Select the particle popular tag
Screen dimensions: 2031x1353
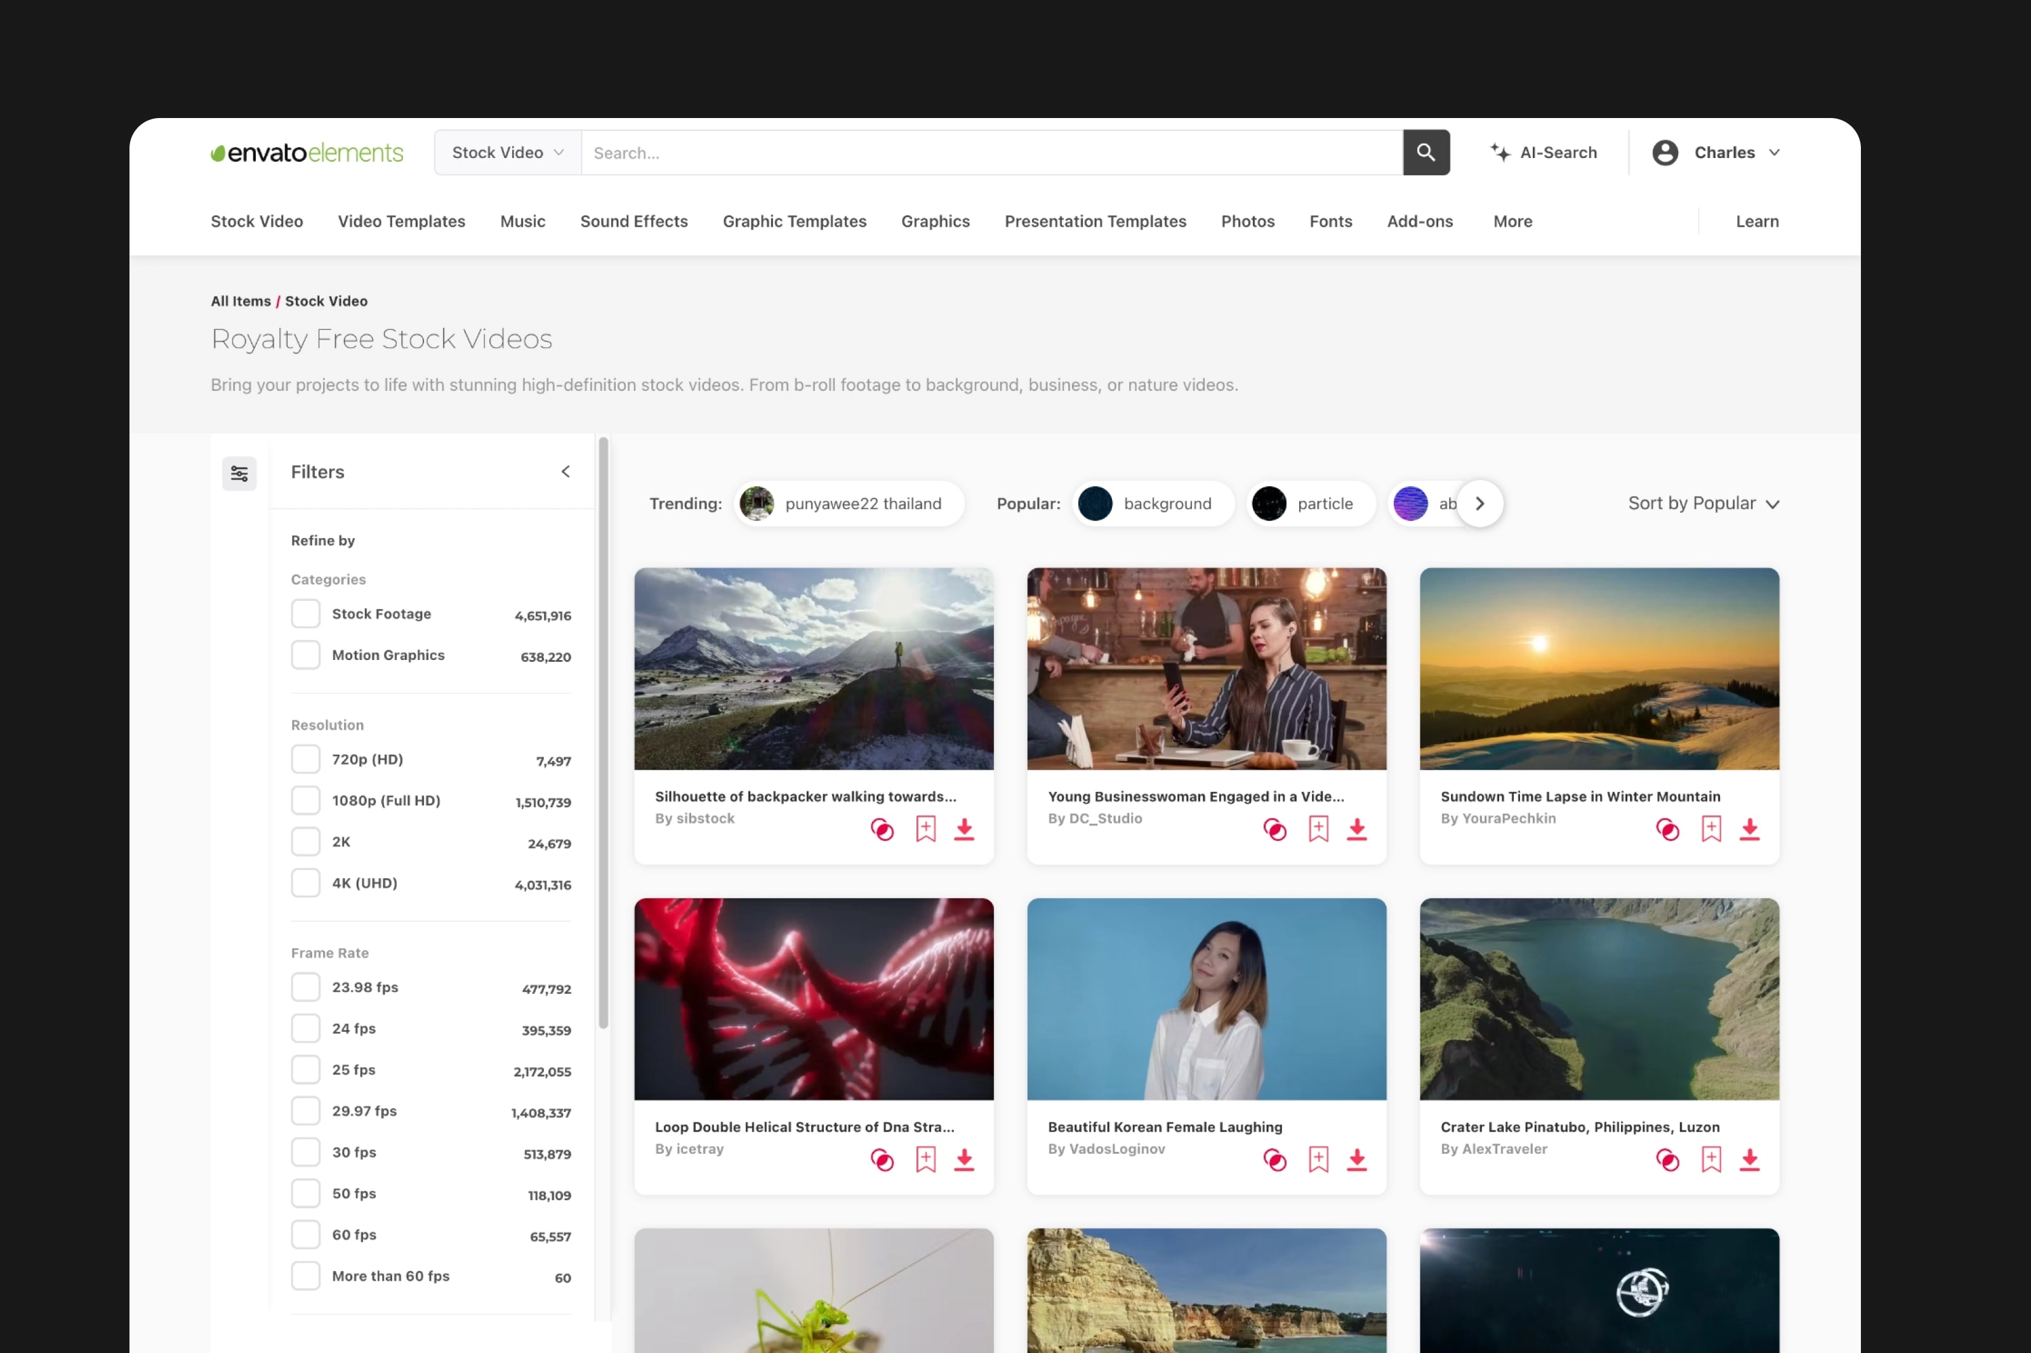pyautogui.click(x=1311, y=504)
